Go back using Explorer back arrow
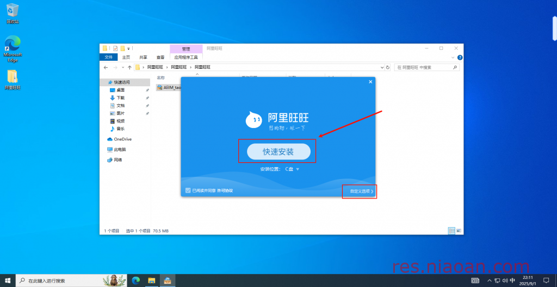 point(106,67)
